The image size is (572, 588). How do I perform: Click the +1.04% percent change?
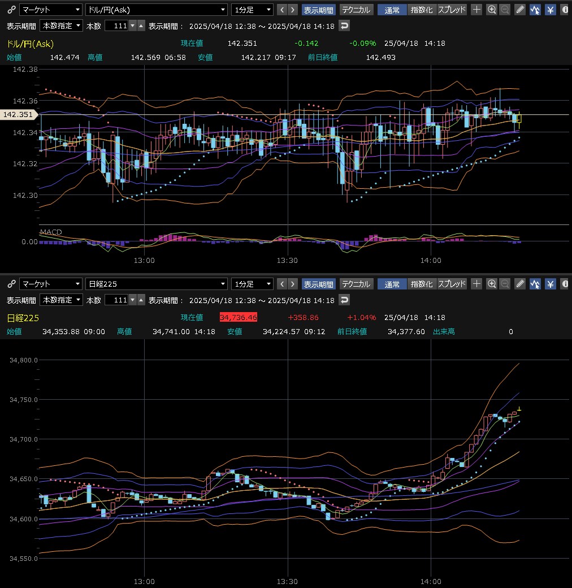point(361,317)
